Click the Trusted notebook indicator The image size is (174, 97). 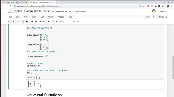coord(147,17)
